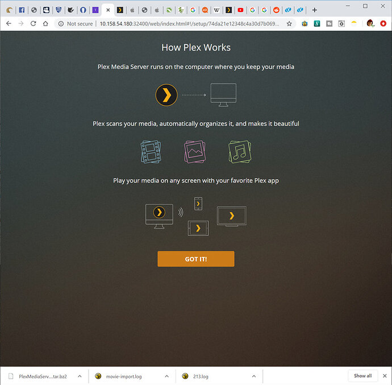Switch to the gold crescent tab
Viewport: 392px width, 385px height.
pos(10,10)
